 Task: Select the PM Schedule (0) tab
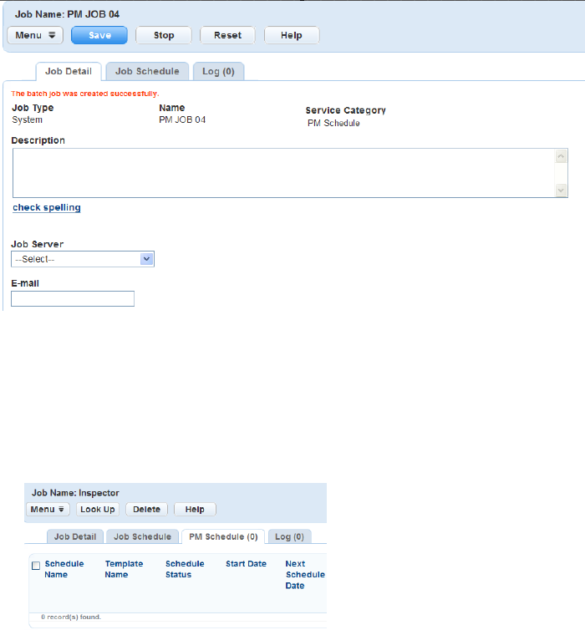[223, 536]
